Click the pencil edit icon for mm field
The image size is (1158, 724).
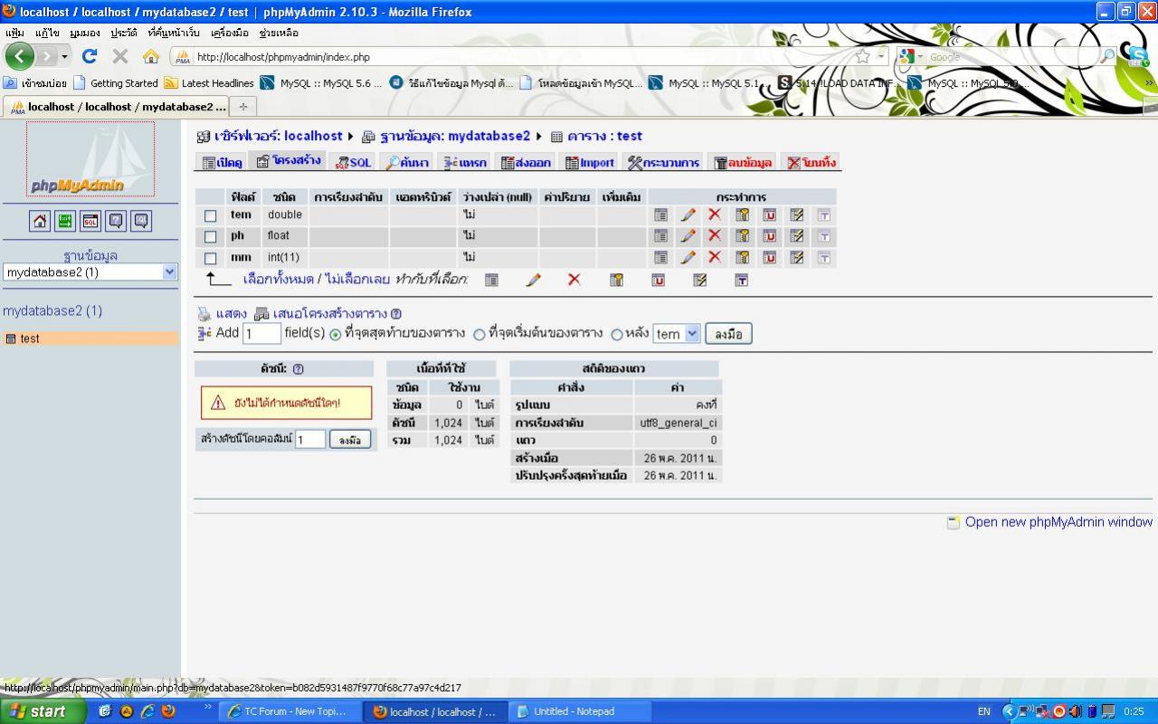tap(688, 258)
